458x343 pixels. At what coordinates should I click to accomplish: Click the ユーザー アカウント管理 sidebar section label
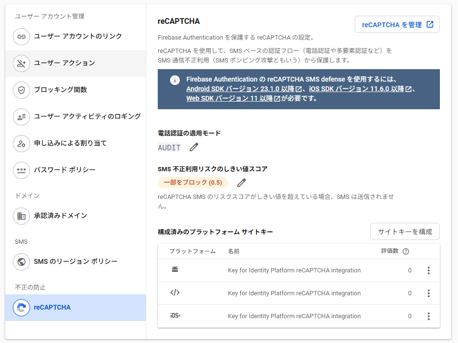pyautogui.click(x=50, y=16)
